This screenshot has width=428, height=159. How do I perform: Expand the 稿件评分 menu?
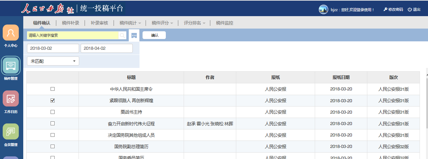coord(162,23)
